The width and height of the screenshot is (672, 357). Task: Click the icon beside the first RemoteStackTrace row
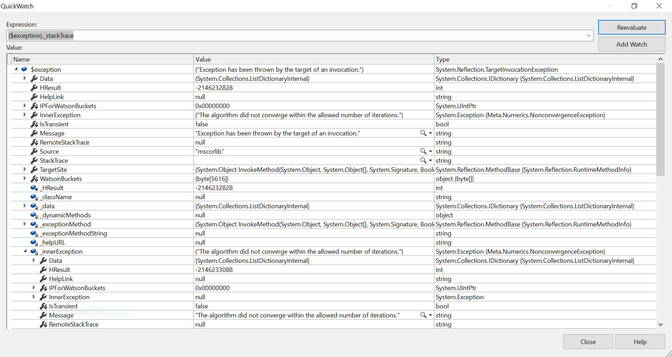34,142
